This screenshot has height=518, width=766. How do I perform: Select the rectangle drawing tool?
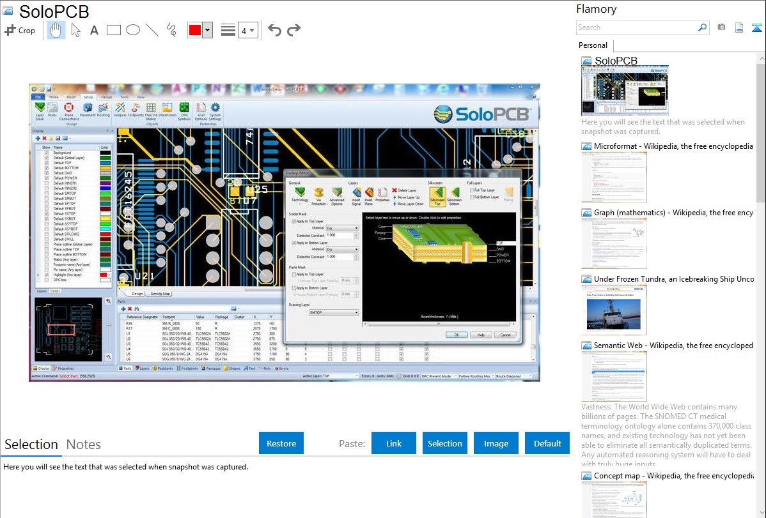113,30
